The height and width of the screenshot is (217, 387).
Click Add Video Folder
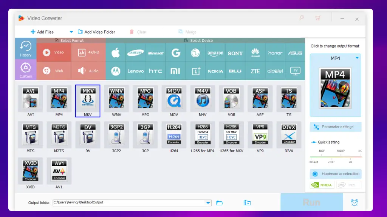pyautogui.click(x=96, y=32)
